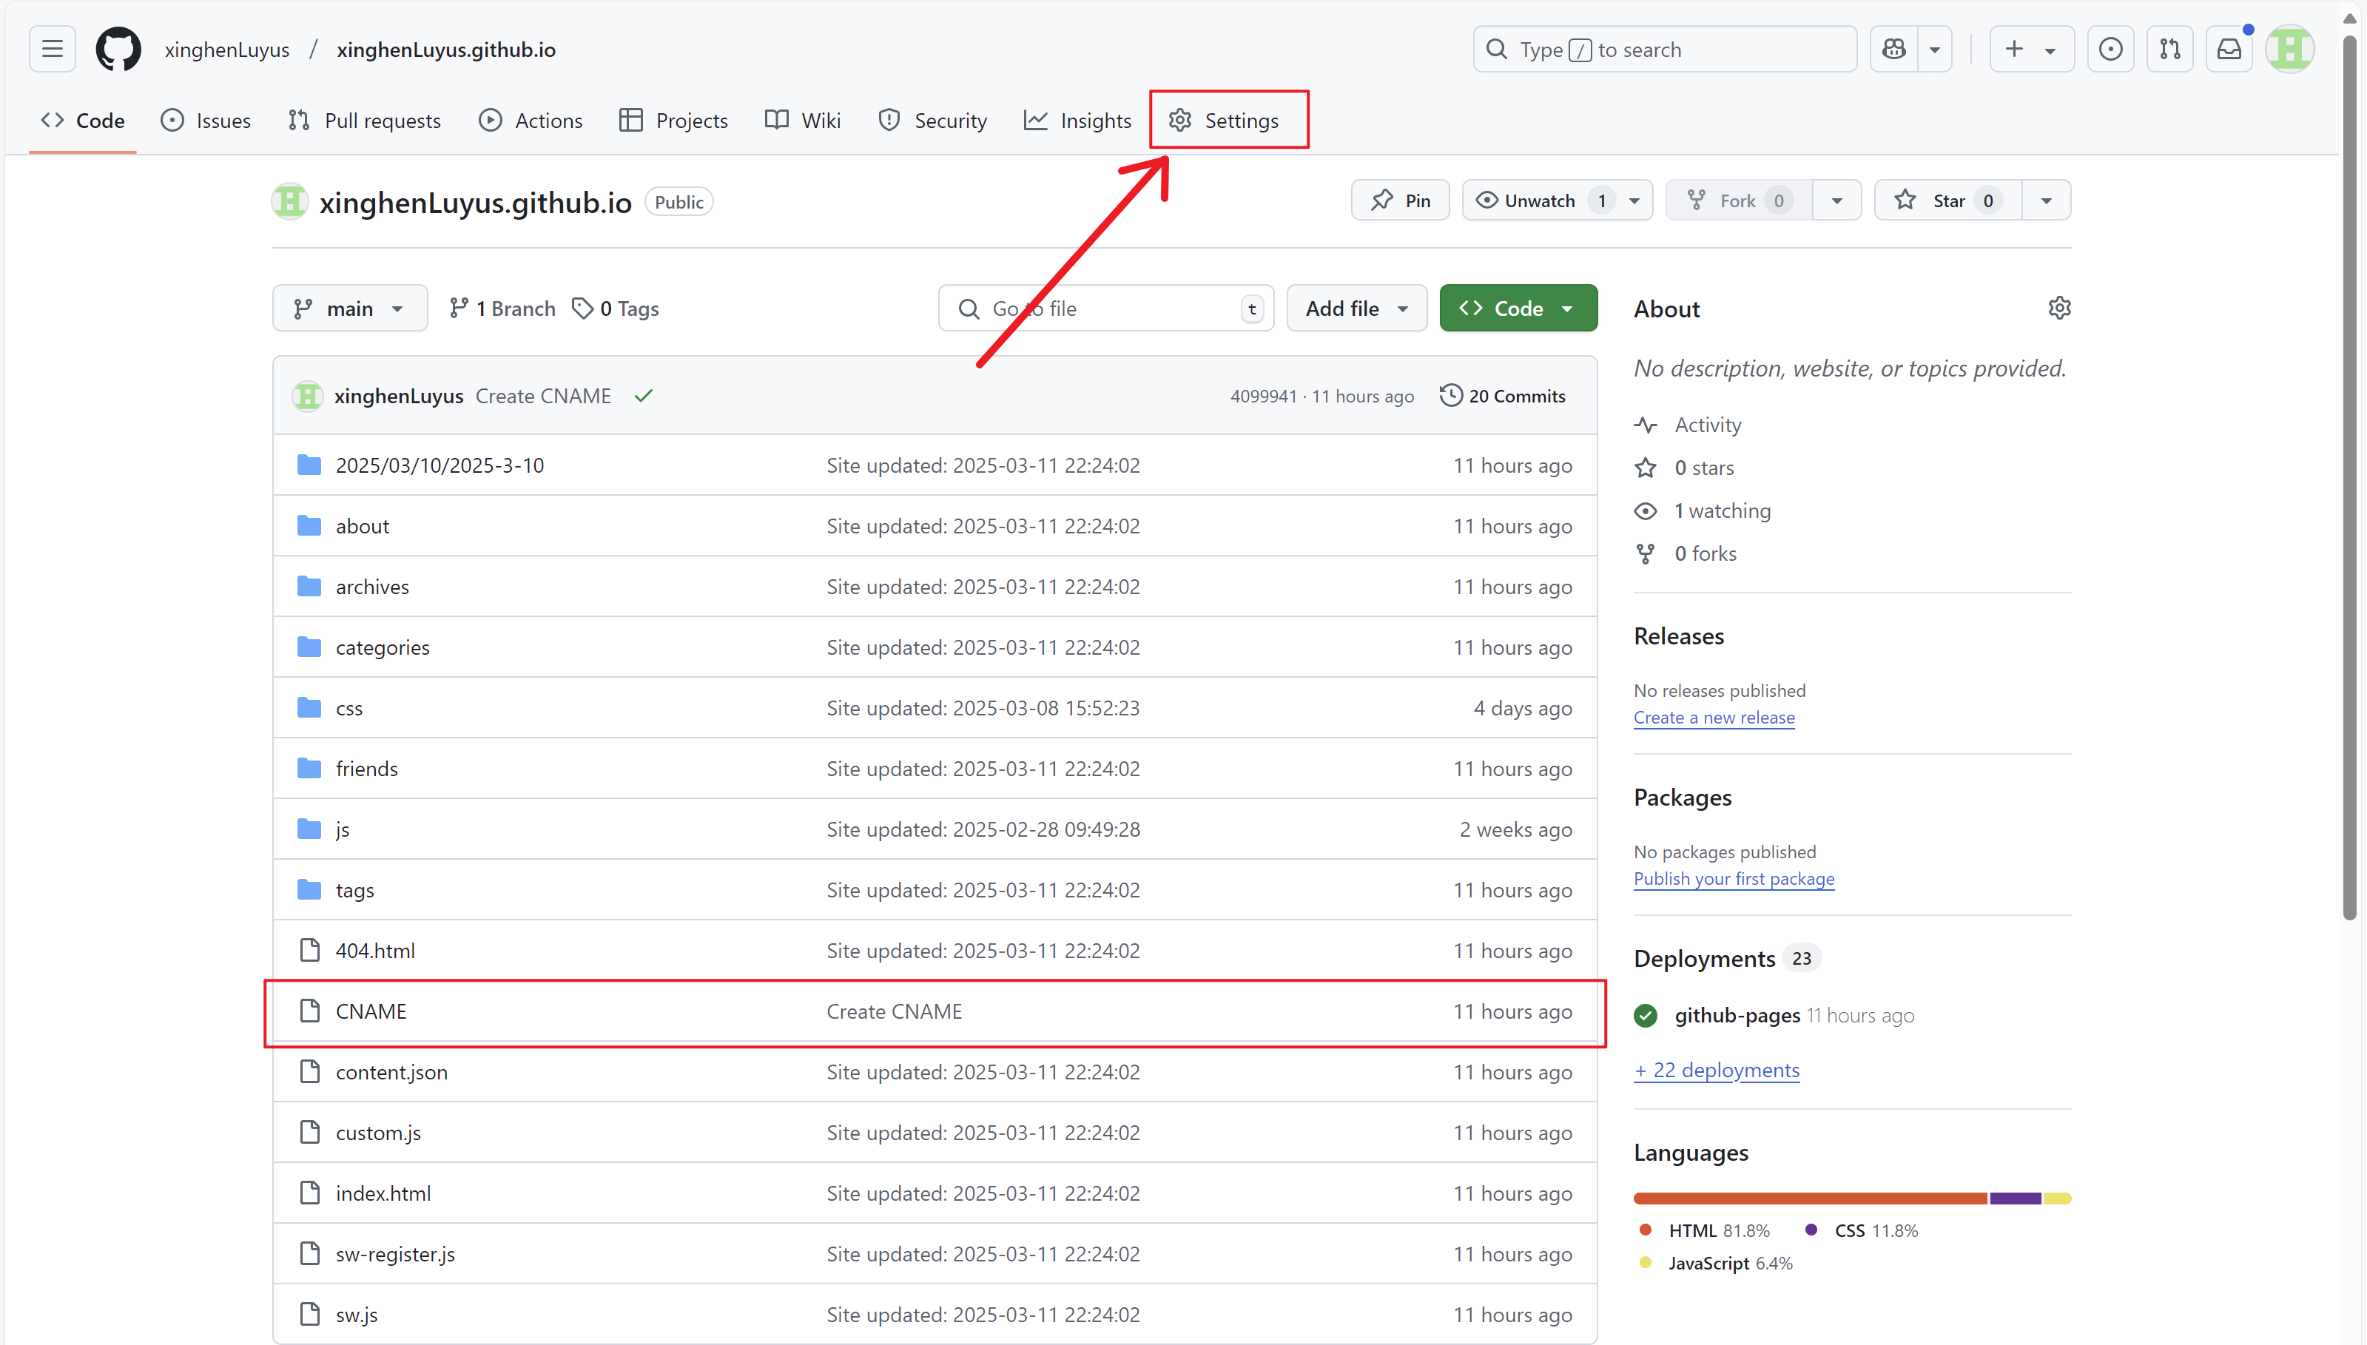The width and height of the screenshot is (2367, 1345).
Task: Open the Copilot chat icon
Action: [x=1894, y=49]
